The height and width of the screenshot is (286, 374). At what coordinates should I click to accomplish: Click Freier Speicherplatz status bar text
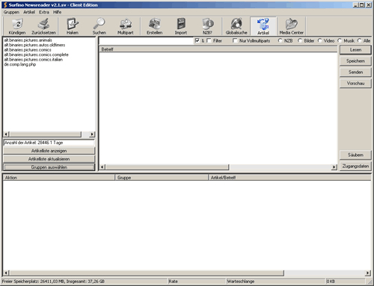coord(53,282)
